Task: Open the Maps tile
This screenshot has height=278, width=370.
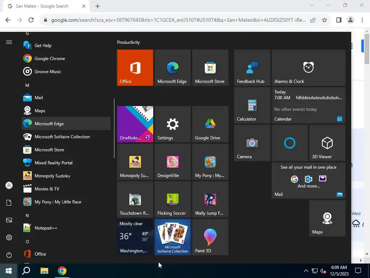Action: (327, 218)
